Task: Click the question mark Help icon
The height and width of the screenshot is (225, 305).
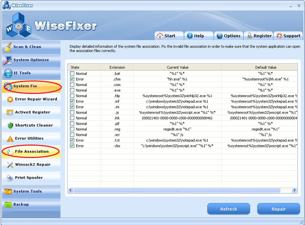Action: pos(190,36)
